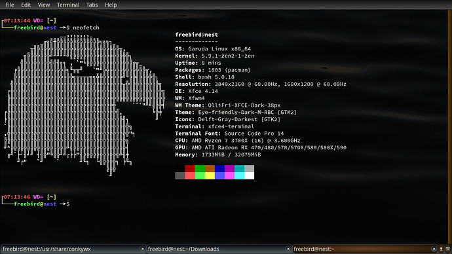
Task: Click the rightmost icon in the tab bar
Action: point(447,249)
